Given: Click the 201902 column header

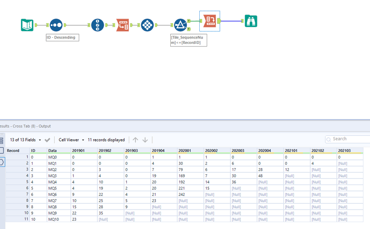Looking at the screenshot, I should (x=111, y=150).
